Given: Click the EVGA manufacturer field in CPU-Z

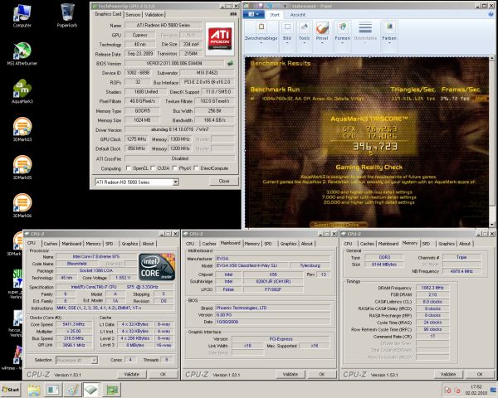Looking at the screenshot, I should [273, 259].
